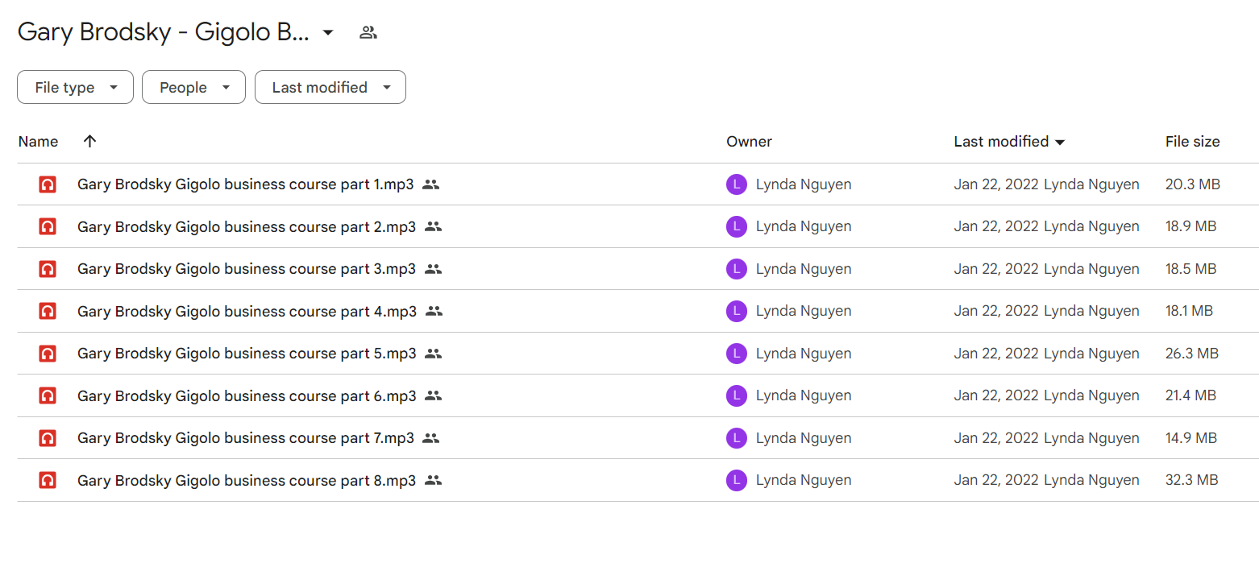Click the Gary Brodsky folder title

click(x=164, y=32)
